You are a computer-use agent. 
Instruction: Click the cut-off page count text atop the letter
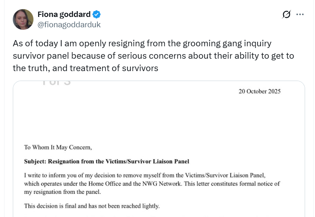pyautogui.click(x=56, y=83)
